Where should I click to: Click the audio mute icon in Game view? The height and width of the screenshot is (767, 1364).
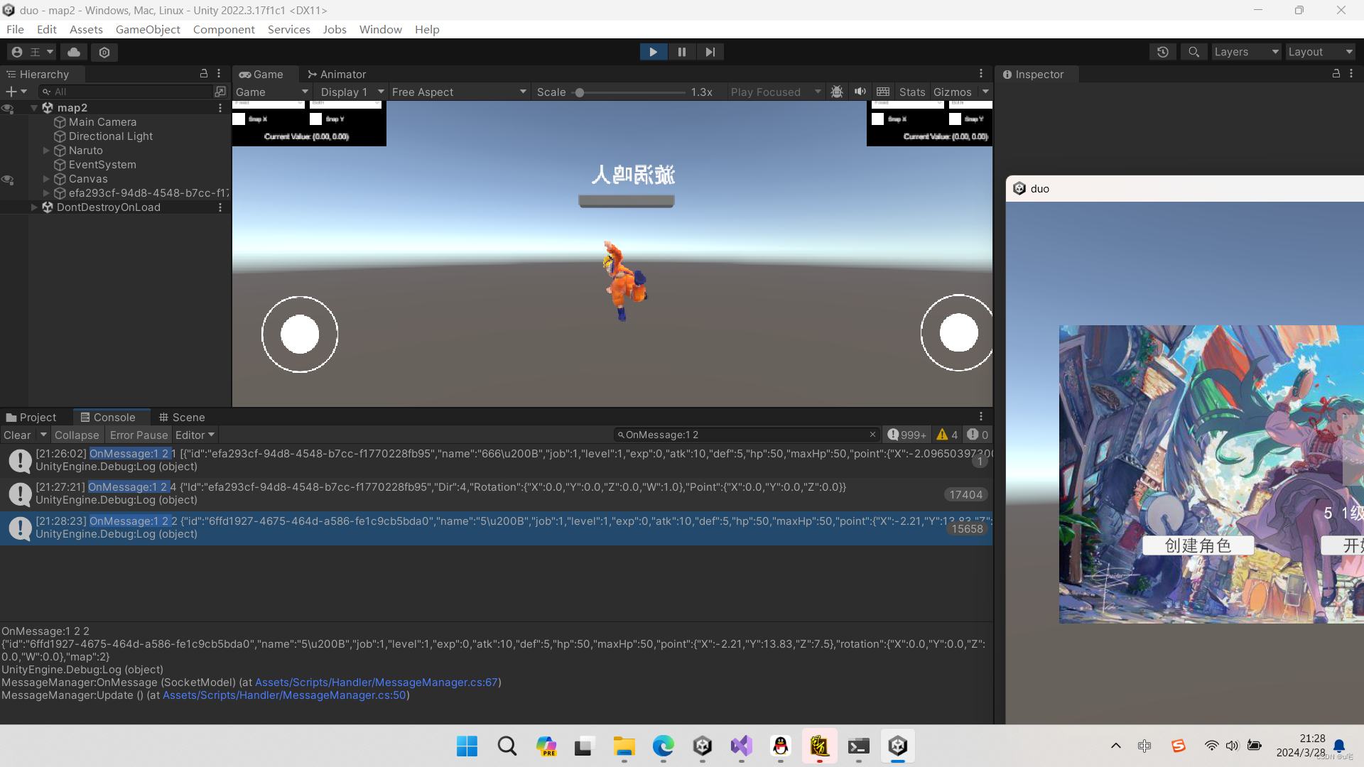point(860,92)
